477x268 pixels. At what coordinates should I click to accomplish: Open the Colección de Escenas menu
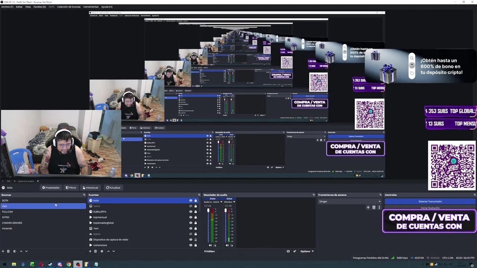(69, 7)
